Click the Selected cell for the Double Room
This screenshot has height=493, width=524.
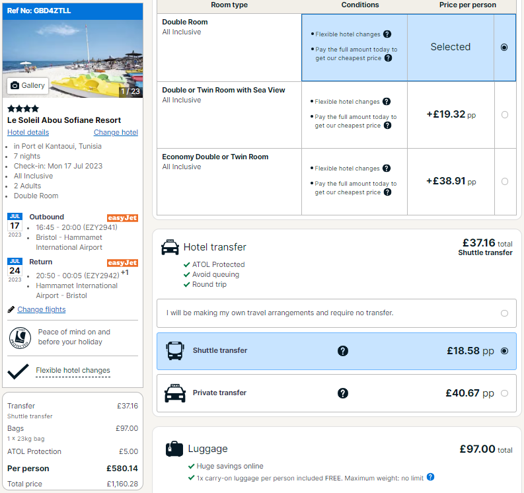click(451, 48)
